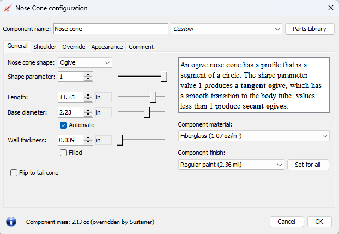This screenshot has width=339, height=234.
Task: Decrease Length value with down arrow
Action: tap(88, 99)
